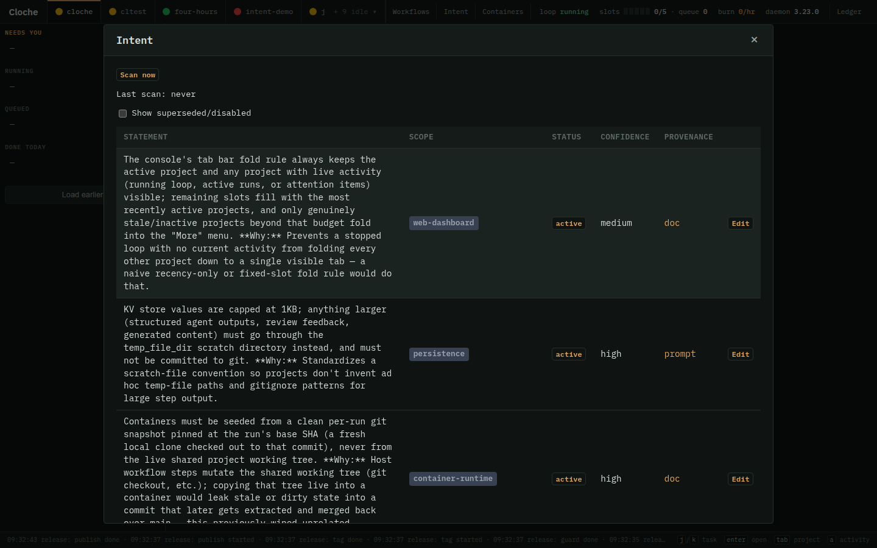
Task: Open the Intent menu item in top bar
Action: click(x=456, y=12)
